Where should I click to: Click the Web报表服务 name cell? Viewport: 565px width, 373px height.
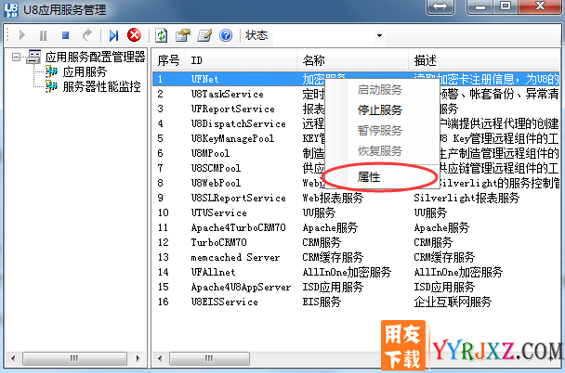pos(333,198)
